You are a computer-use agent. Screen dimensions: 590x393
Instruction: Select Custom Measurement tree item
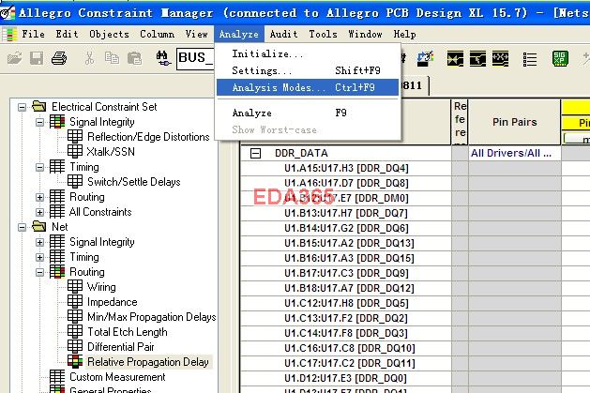click(x=117, y=377)
